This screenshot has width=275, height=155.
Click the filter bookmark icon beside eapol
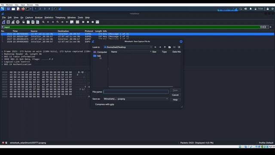3,27
